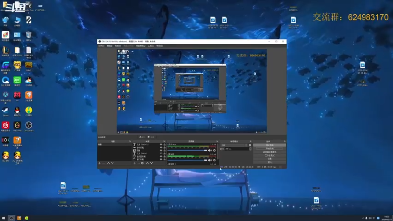Select the League of Legends desktop icon
Viewport: 393px width, 221px height.
[5, 51]
